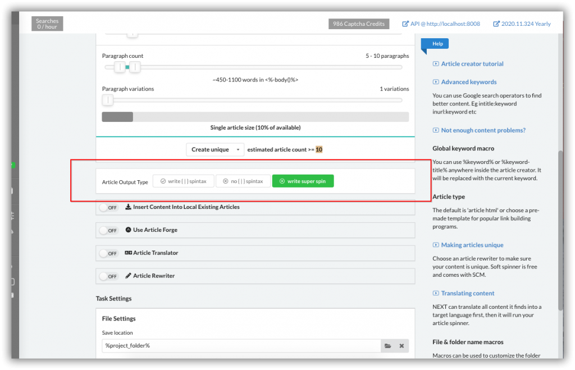The image size is (575, 370).
Task: Click the Task Settings heading
Action: [x=113, y=299]
